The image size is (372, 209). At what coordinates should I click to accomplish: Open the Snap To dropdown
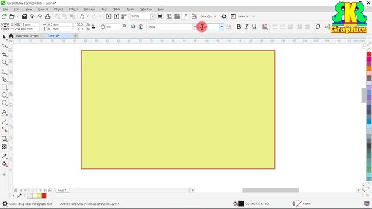(216, 16)
